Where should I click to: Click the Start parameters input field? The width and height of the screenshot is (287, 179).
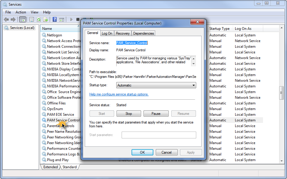[159, 135]
